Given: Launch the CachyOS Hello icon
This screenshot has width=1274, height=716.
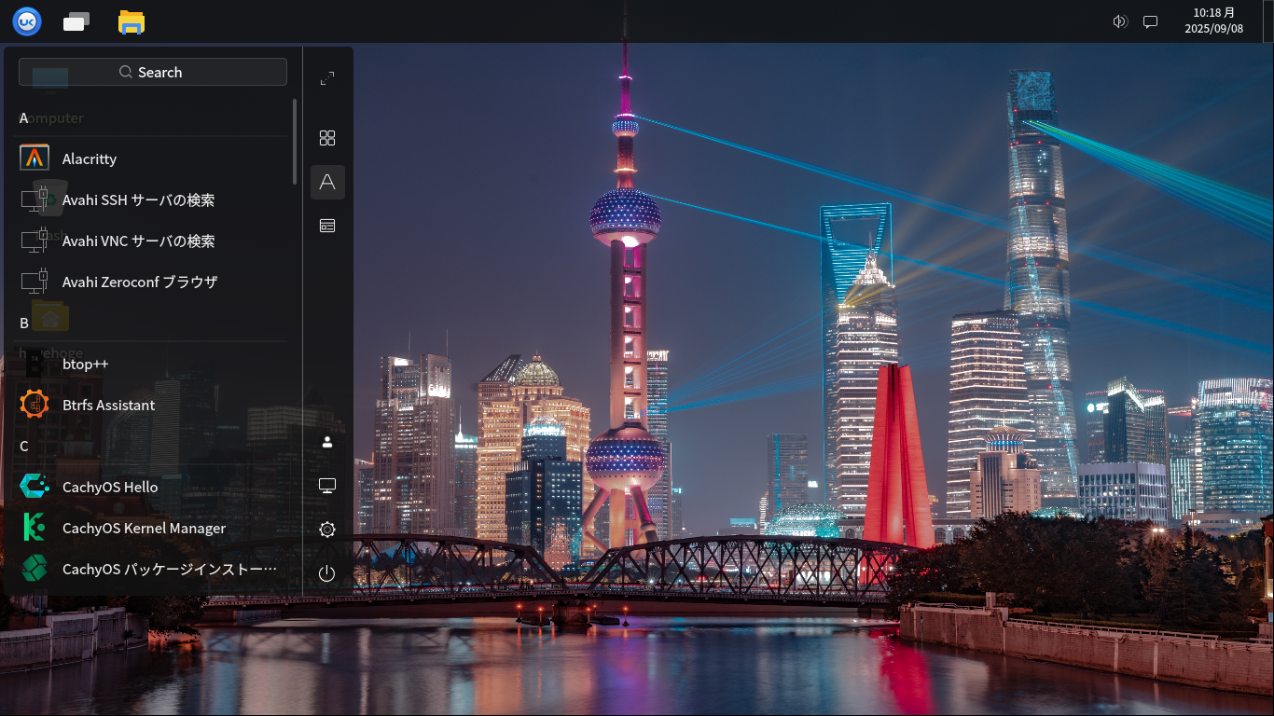Looking at the screenshot, I should click(x=35, y=487).
